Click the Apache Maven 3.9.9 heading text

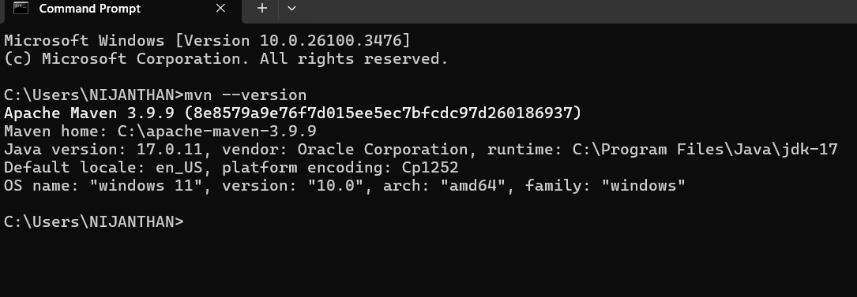89,113
